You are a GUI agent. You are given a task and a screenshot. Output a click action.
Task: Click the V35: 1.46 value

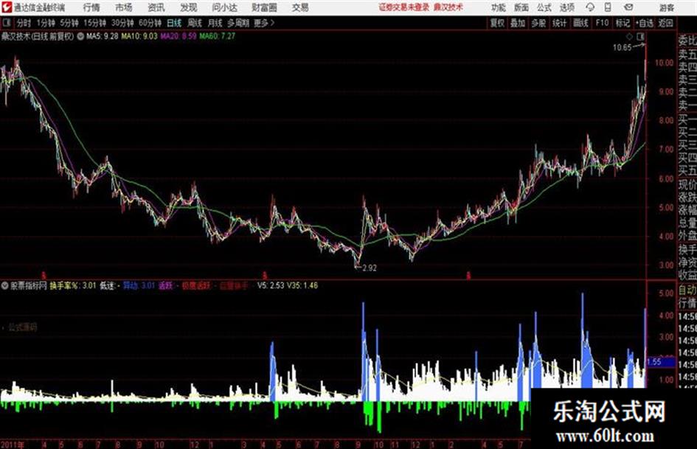302,285
